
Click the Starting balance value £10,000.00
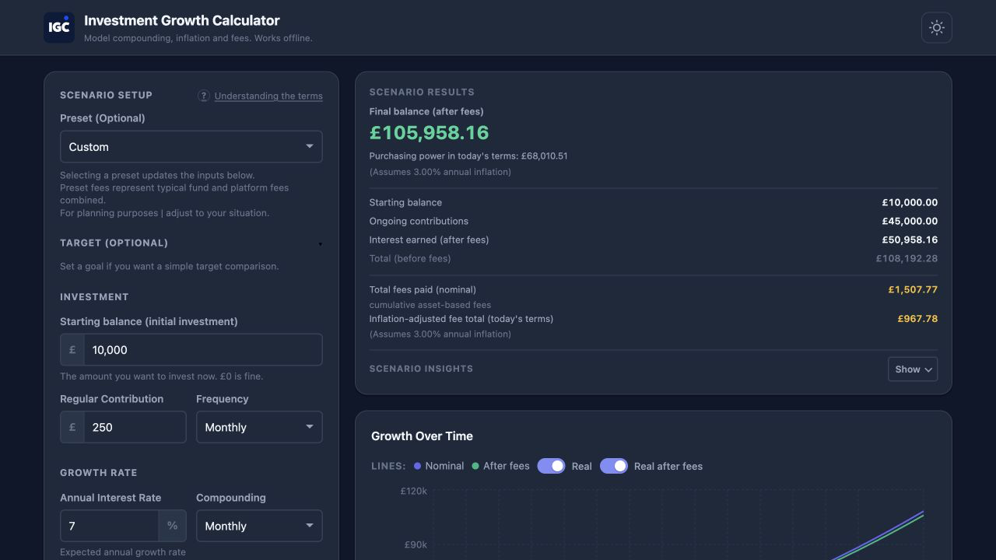coord(910,202)
